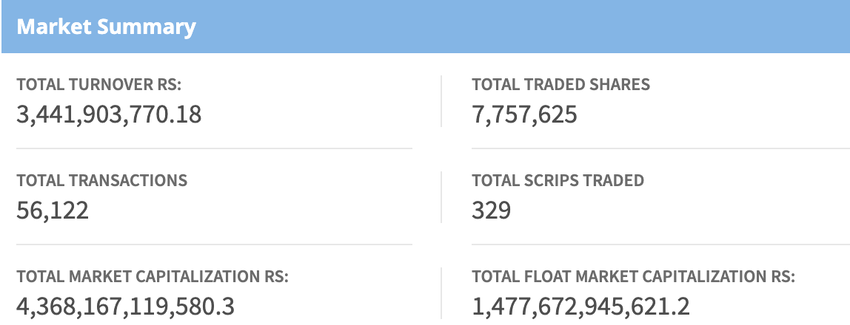Click the traded shares value 7,757,625
The width and height of the screenshot is (850, 325).
click(x=524, y=114)
